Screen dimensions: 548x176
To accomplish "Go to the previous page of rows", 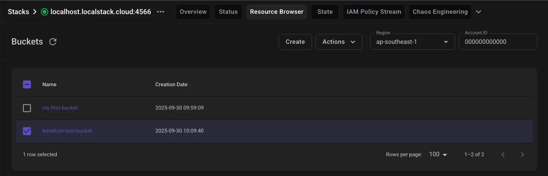I will click(x=503, y=154).
